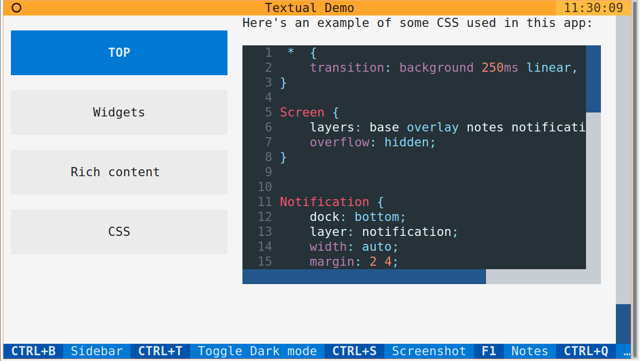Click the CTRL+T key hint in the footer
The height and width of the screenshot is (361, 640).
click(x=160, y=351)
